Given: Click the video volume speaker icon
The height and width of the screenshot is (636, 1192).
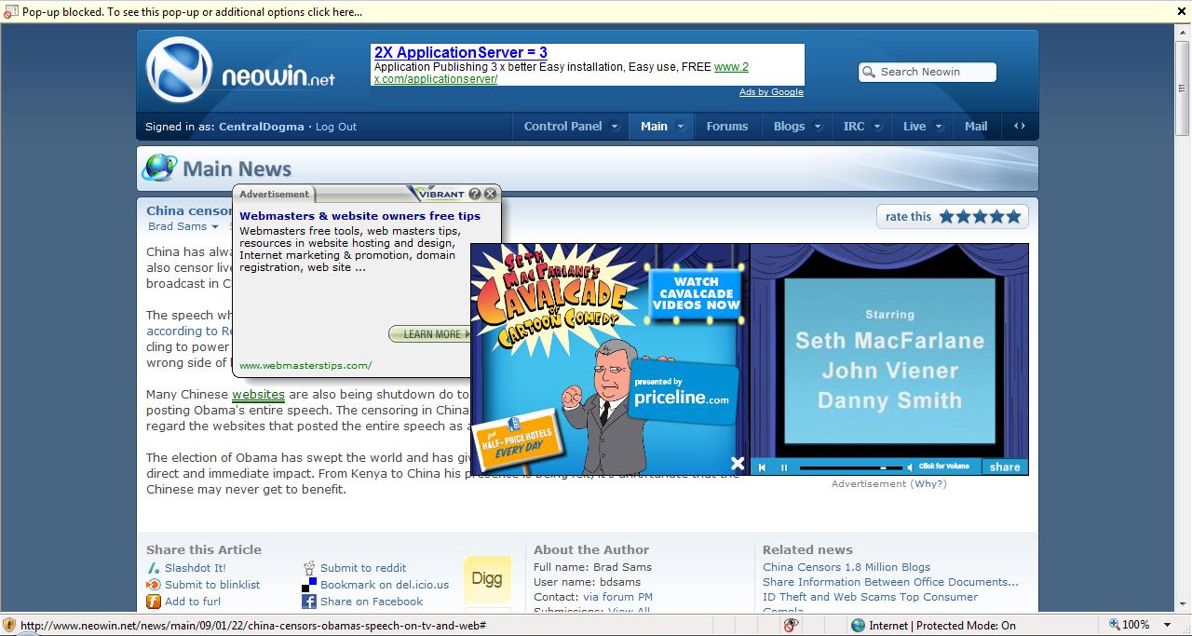Looking at the screenshot, I should (x=910, y=467).
